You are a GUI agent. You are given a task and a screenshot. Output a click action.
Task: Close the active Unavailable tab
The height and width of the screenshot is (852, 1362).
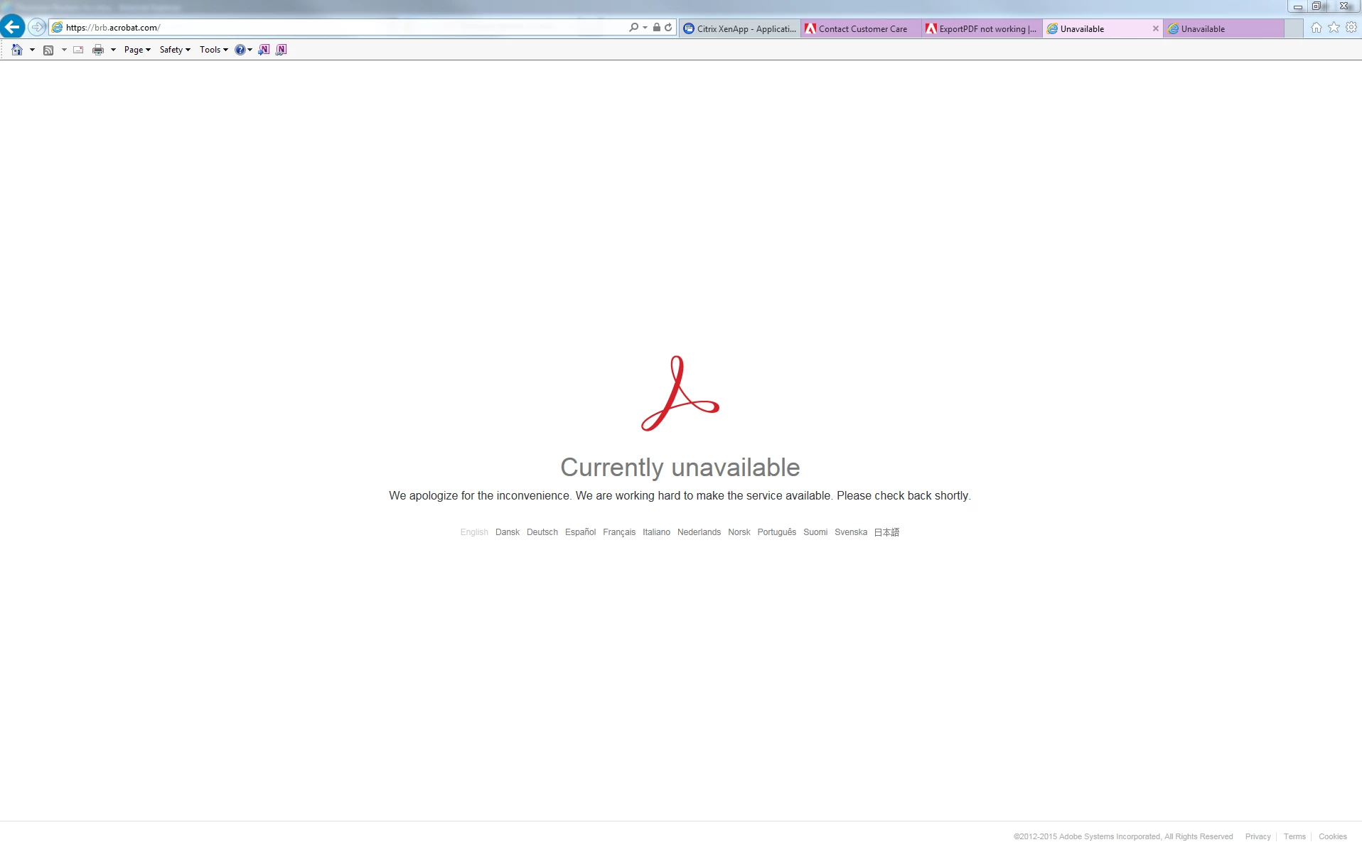[x=1155, y=29]
